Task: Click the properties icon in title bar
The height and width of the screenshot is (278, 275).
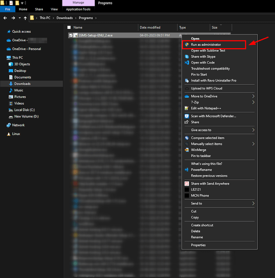Action: coord(11,3)
